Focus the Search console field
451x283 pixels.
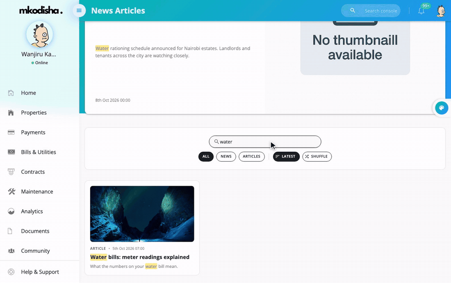371,11
